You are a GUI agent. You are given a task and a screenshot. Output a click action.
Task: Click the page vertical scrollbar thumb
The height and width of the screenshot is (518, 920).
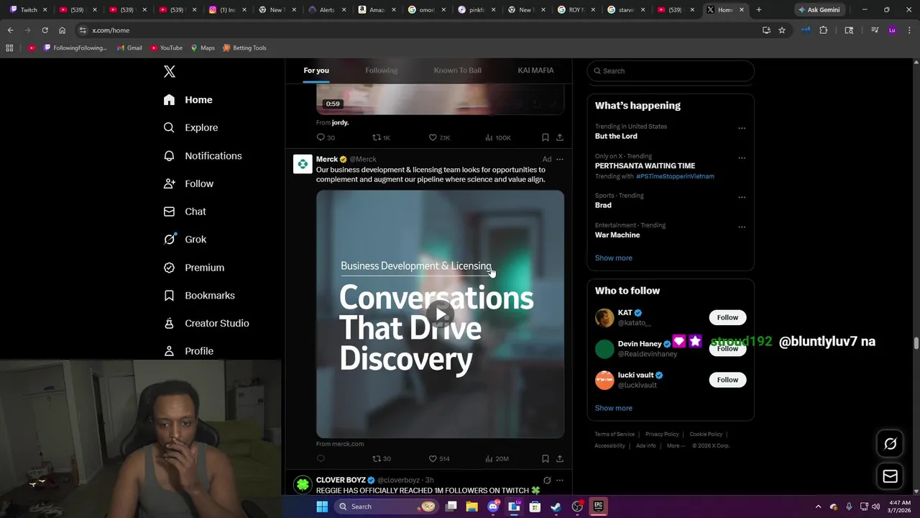pos(916,342)
